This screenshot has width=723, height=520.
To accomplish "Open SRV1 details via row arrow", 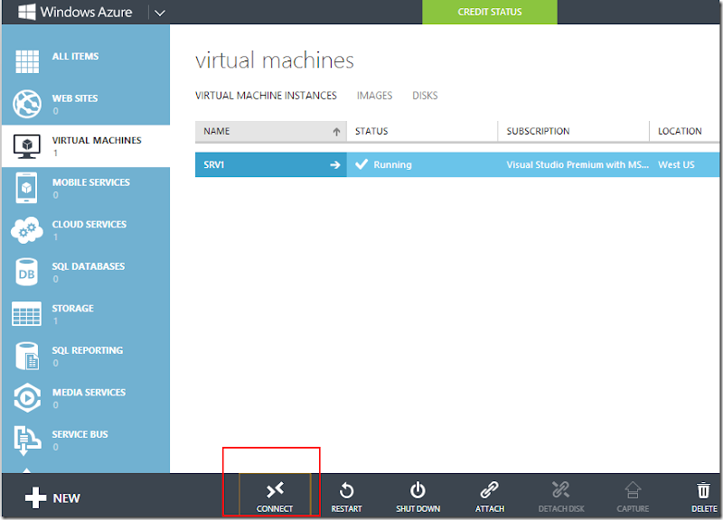I will (334, 165).
